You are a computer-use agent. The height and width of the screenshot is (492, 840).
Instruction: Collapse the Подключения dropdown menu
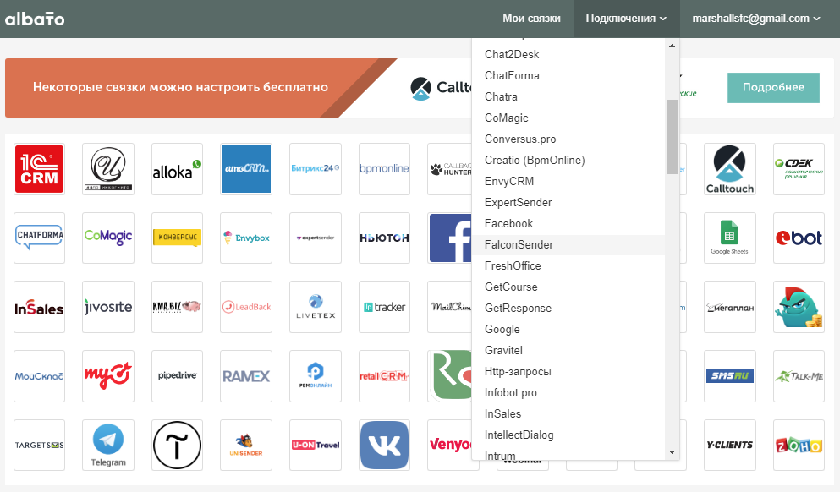[x=626, y=19]
